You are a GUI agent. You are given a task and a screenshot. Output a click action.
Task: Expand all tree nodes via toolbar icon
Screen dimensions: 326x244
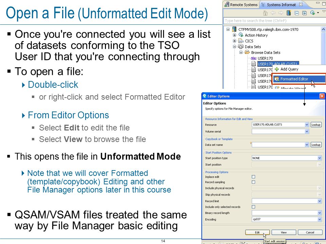pyautogui.click(x=305, y=13)
